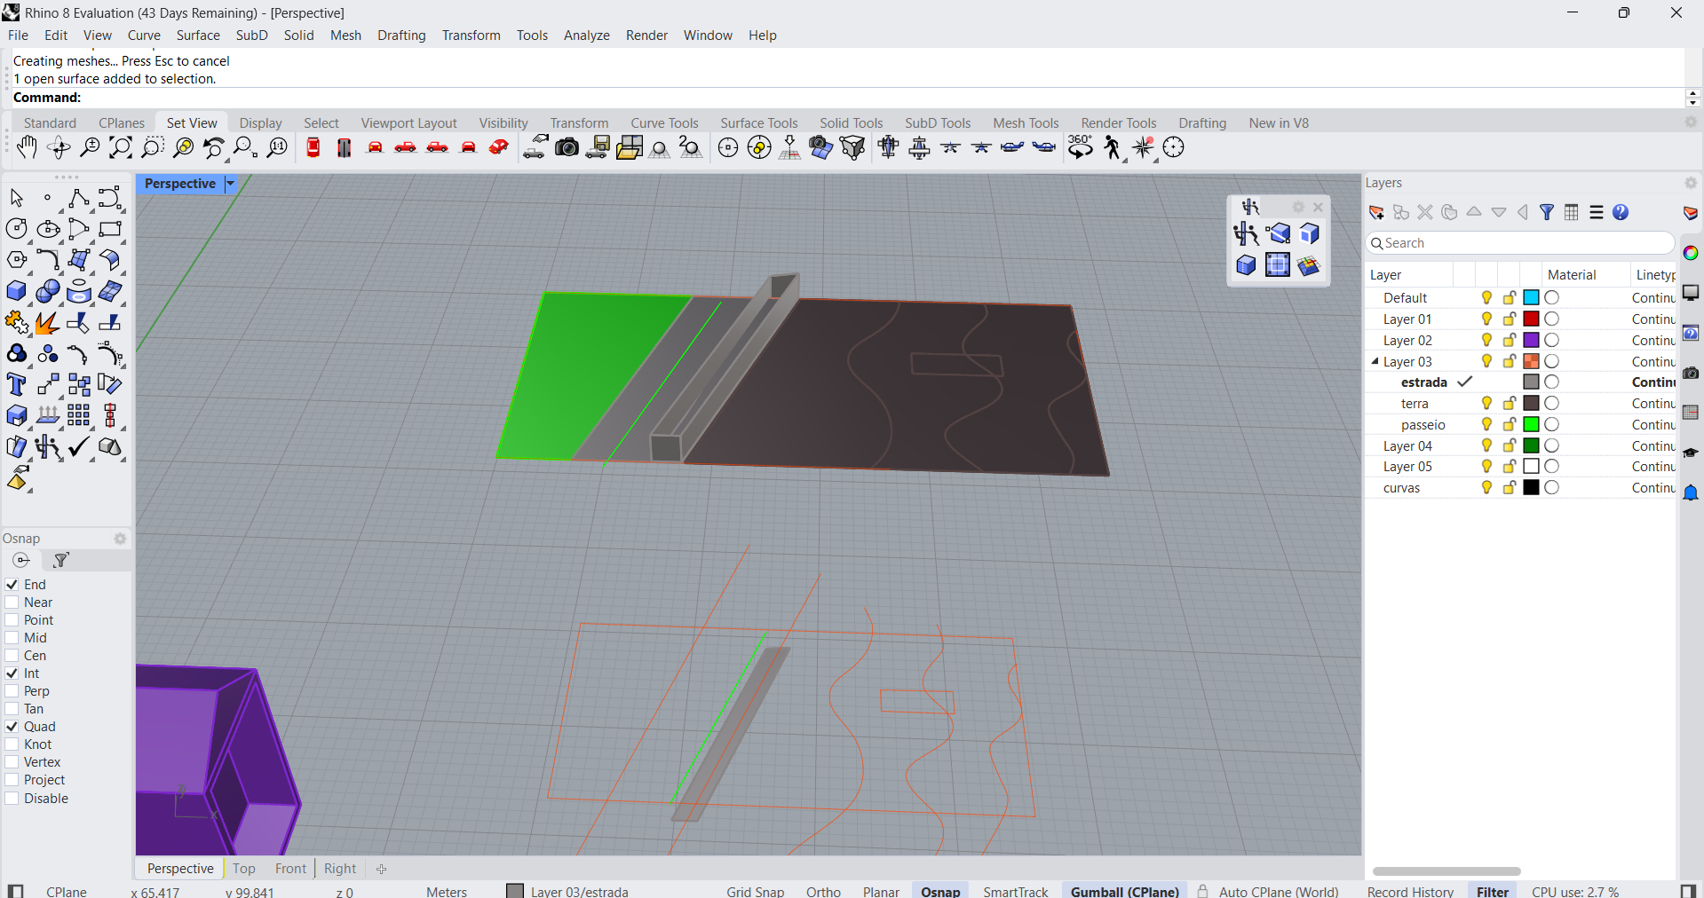The image size is (1704, 898).
Task: Collapse the Layer 03 tree
Action: click(1375, 361)
